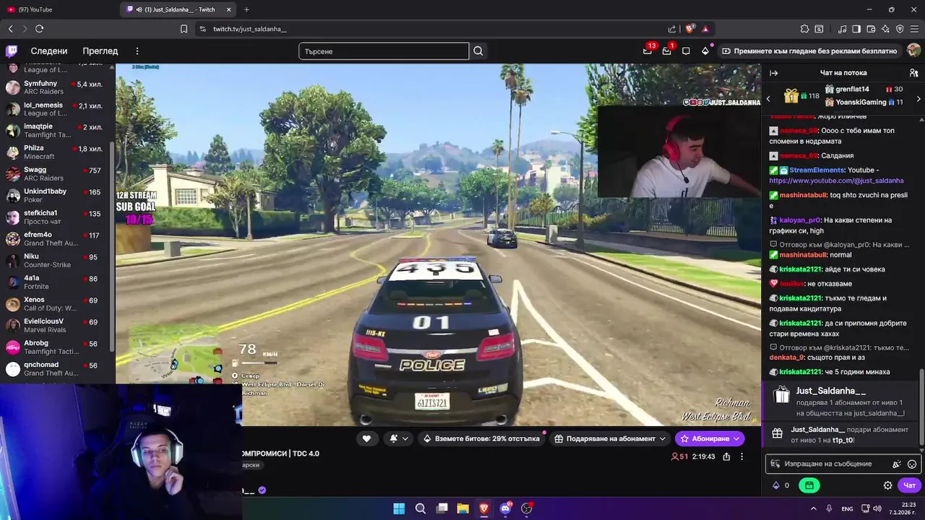Open the Swagg ARC Raiders channel
925x520 pixels.
click(56, 174)
